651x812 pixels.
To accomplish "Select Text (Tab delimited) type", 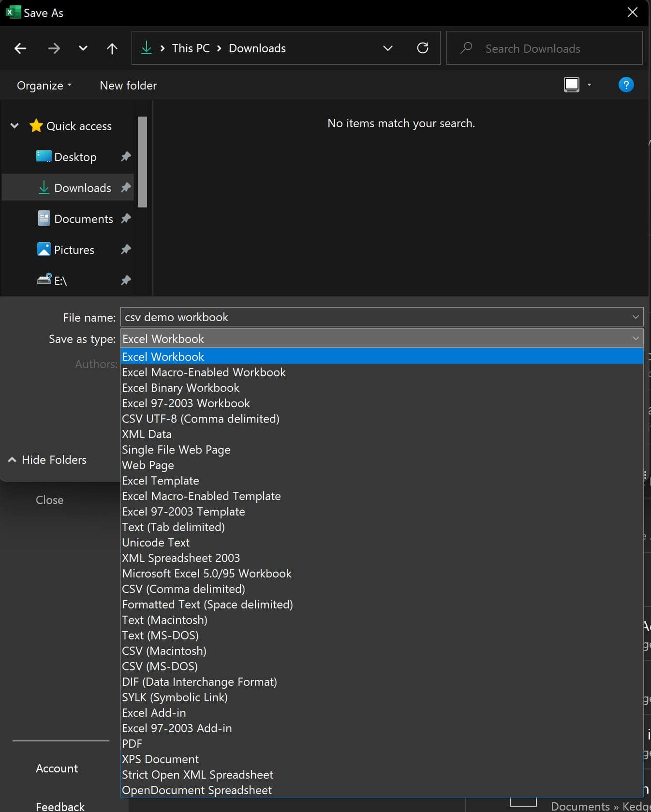I will [382, 527].
